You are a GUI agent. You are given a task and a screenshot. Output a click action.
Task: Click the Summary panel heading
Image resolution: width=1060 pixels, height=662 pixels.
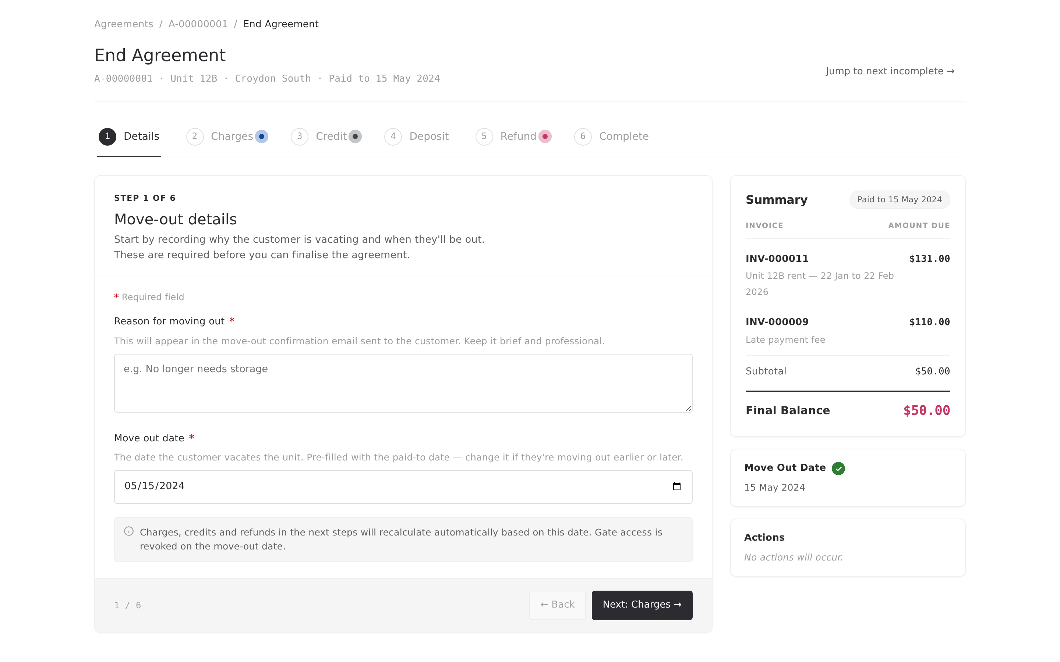(776, 200)
